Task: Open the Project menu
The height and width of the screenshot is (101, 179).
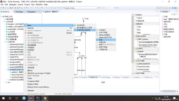Action: pyautogui.click(x=27, y=4)
